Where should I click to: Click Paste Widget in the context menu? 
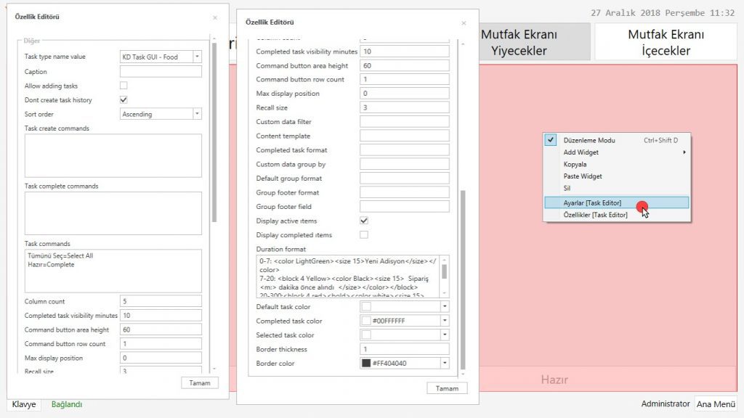tap(583, 176)
